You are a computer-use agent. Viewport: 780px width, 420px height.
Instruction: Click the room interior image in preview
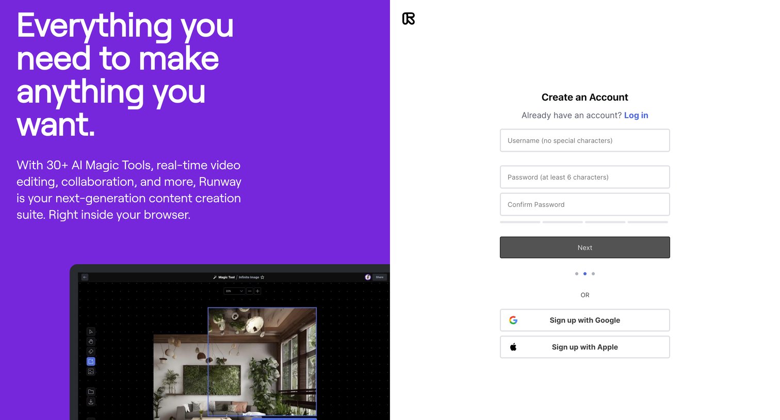click(x=235, y=363)
